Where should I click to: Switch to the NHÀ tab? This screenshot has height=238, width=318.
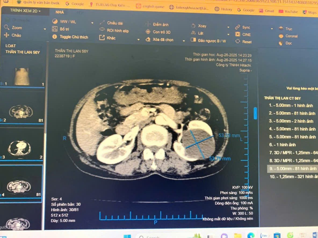[60, 12]
